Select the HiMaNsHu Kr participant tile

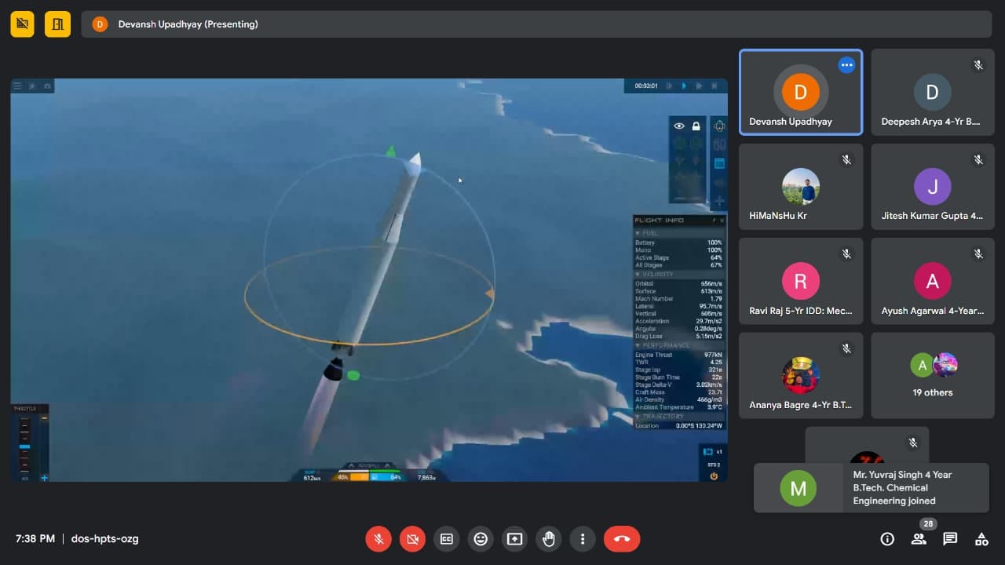click(x=801, y=187)
